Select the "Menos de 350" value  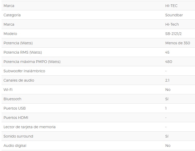(178, 43)
